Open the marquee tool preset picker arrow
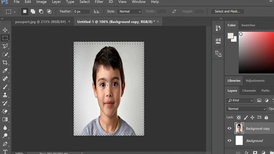 click(x=15, y=12)
